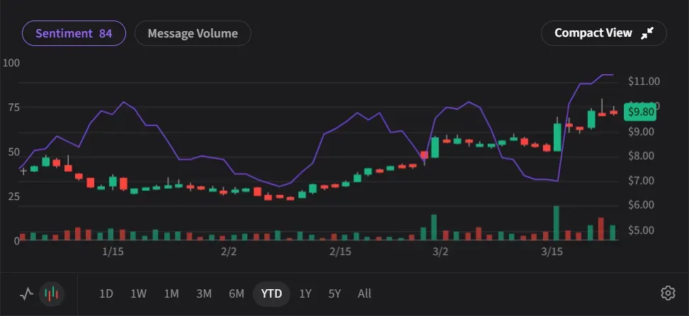Select the YTD range
This screenshot has width=689, height=316.
(x=271, y=293)
